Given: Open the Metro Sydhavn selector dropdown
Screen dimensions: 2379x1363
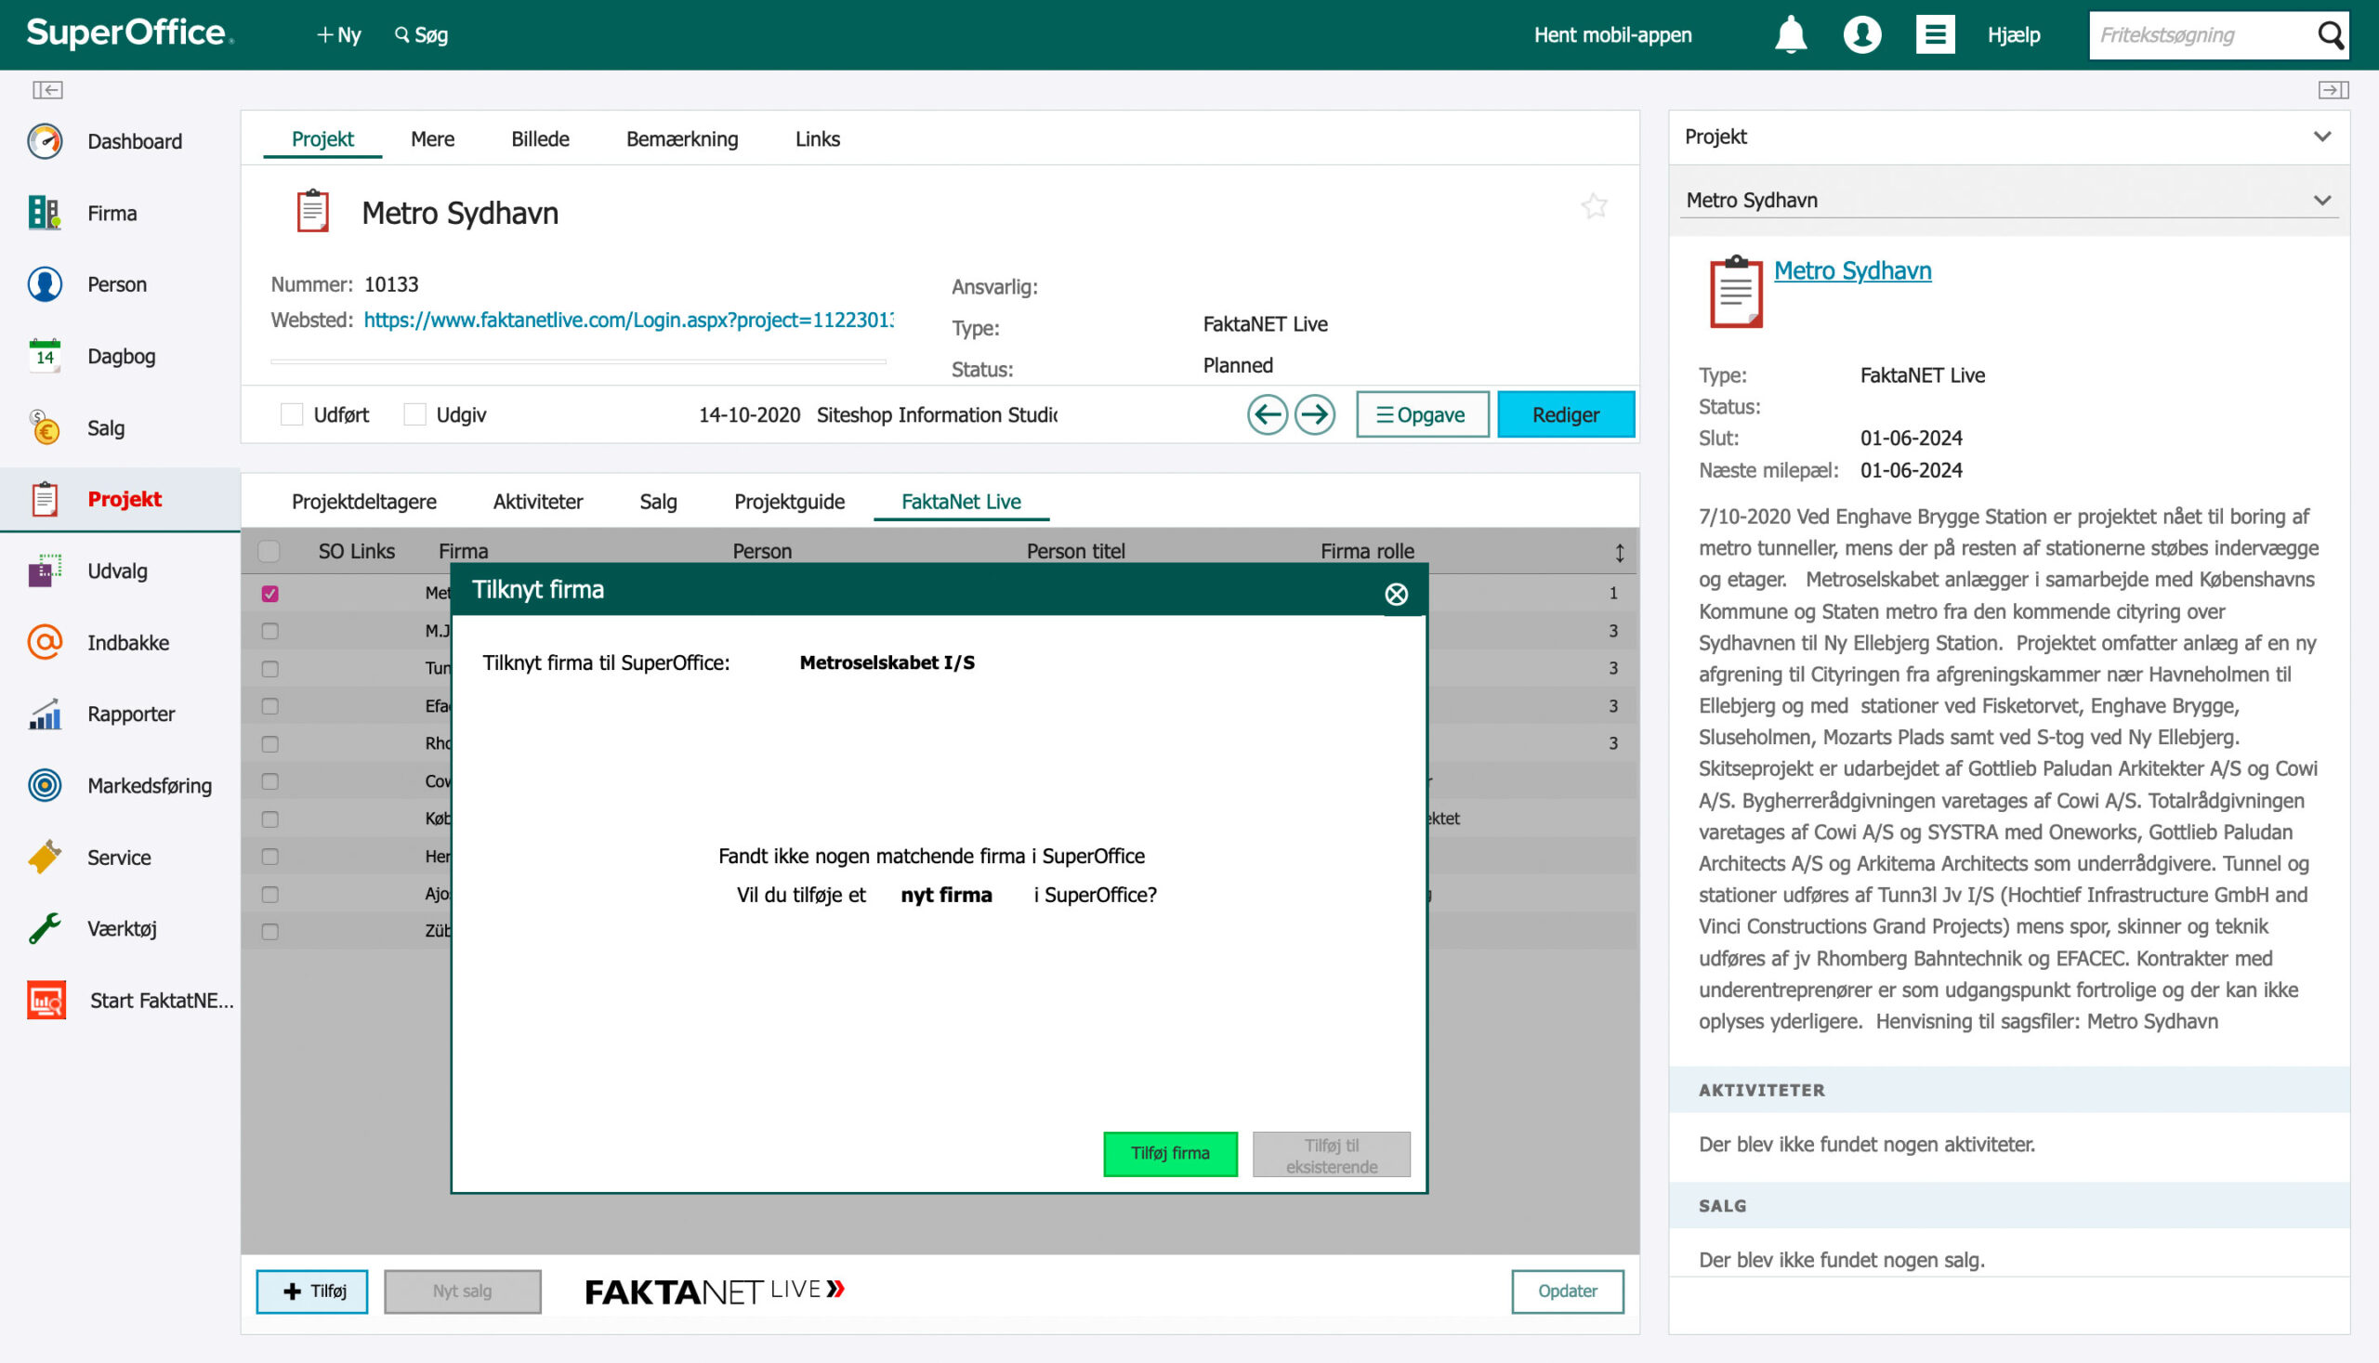Looking at the screenshot, I should coord(2007,201).
